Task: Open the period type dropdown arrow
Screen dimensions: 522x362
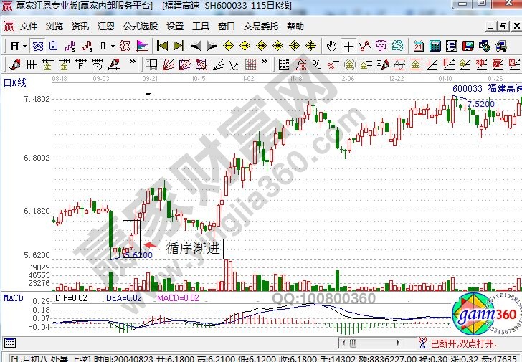Action: (24, 46)
